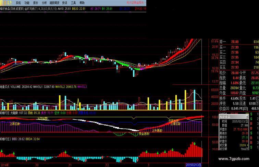This screenshot has height=167, width=259.
Task: Click the 2014年 date axis label
Action: (x=5, y=165)
